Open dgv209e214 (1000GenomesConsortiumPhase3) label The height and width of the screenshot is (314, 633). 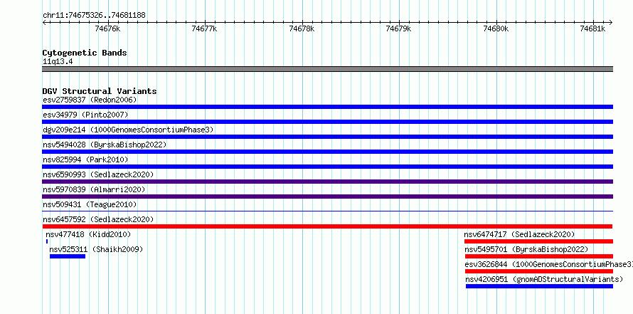(128, 130)
